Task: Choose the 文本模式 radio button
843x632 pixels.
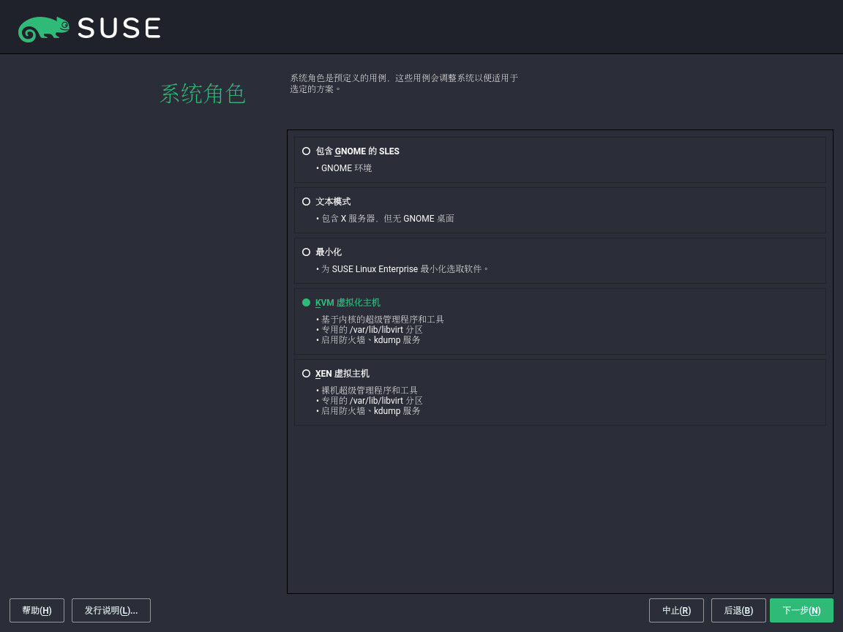Action: (306, 202)
